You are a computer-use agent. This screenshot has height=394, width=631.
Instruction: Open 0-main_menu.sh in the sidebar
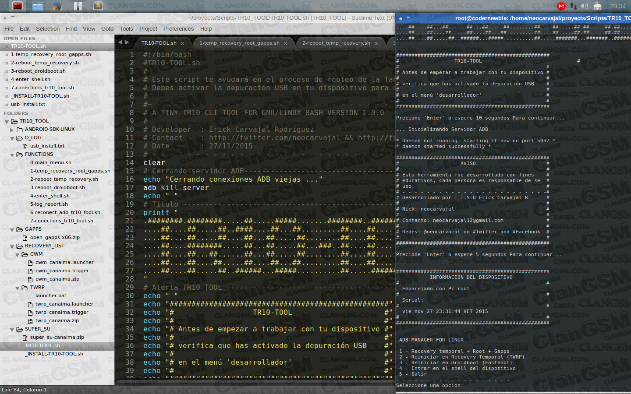click(x=50, y=163)
